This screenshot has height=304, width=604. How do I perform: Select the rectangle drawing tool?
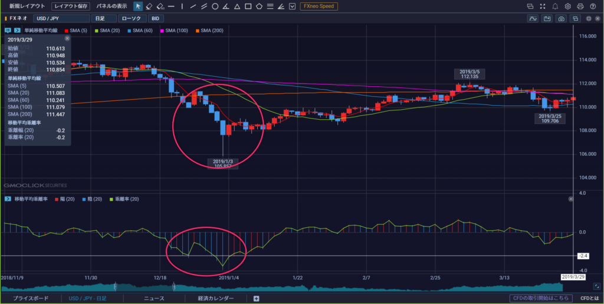tap(248, 6)
